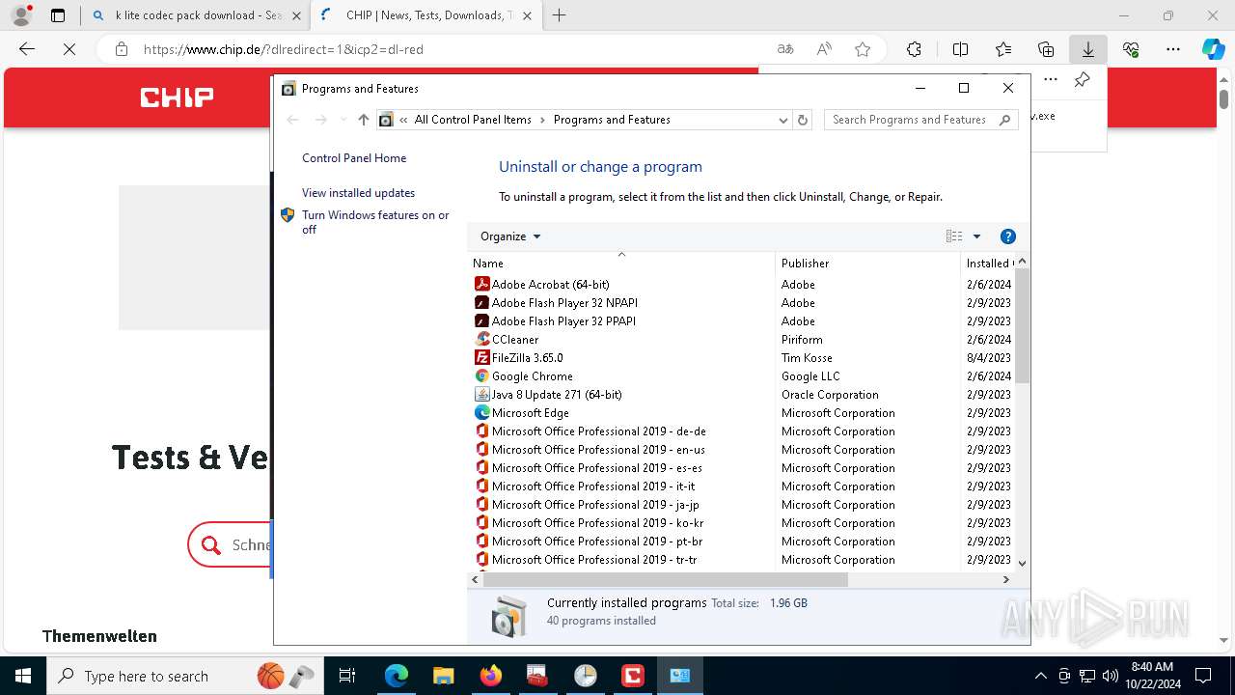Pin the downloads panel
The height and width of the screenshot is (695, 1235).
[1082, 80]
